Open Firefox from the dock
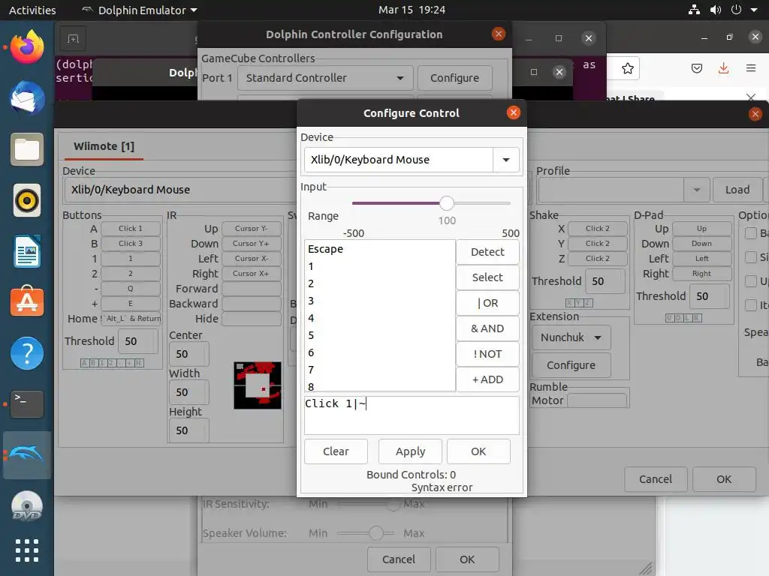Viewport: 769px width, 576px height. coord(27,47)
